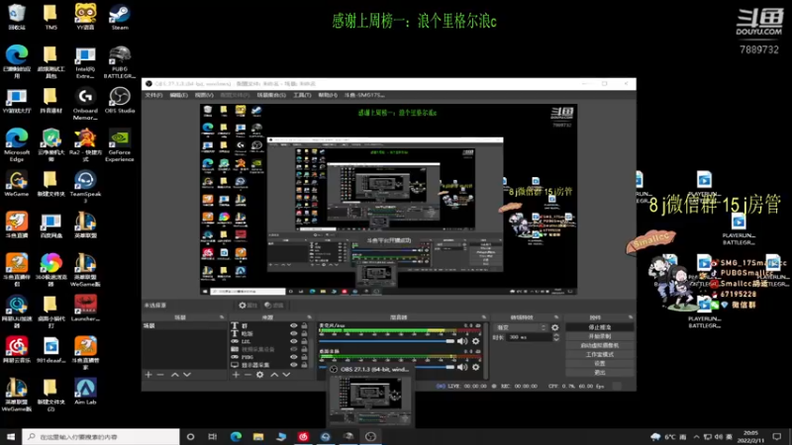
Task: Toggle visibility of display capture source
Action: 293,364
